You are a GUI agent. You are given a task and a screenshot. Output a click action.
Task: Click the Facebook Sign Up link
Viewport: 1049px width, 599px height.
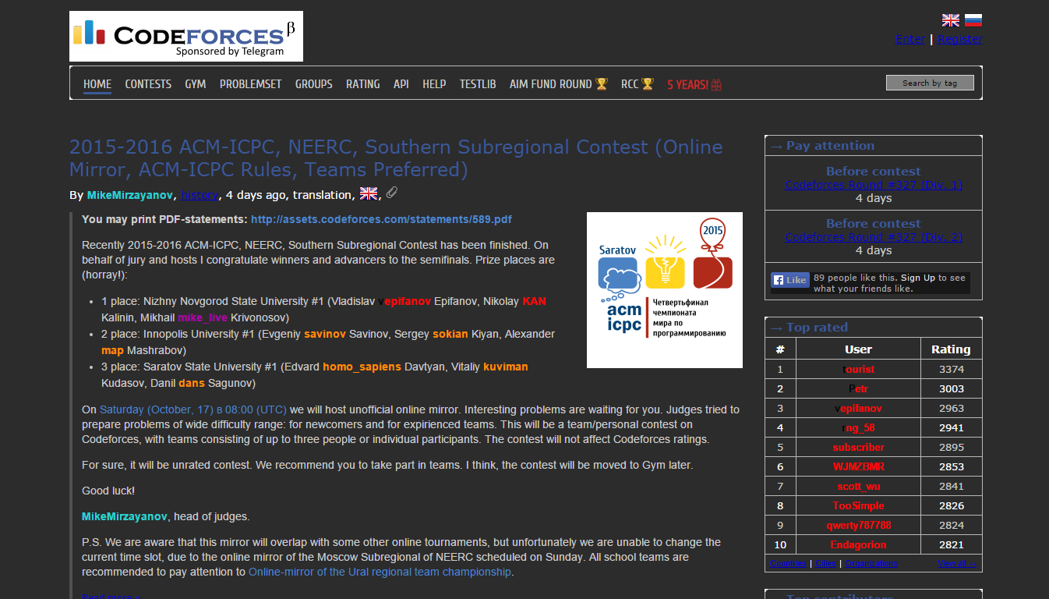point(918,278)
